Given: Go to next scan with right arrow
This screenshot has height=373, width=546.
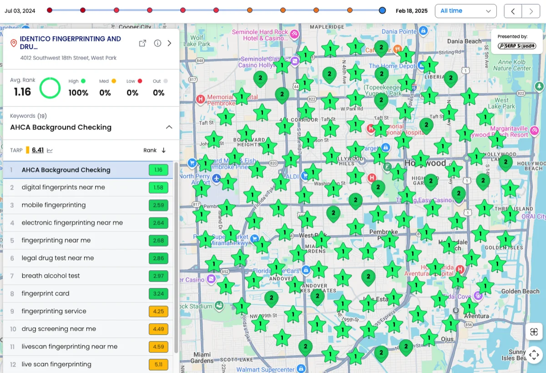Looking at the screenshot, I should pyautogui.click(x=531, y=11).
